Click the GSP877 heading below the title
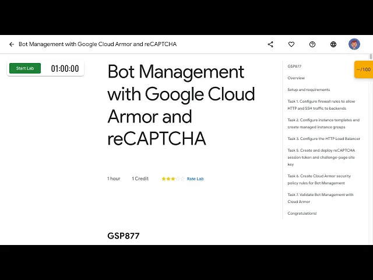The width and height of the screenshot is (373, 280). [123, 236]
